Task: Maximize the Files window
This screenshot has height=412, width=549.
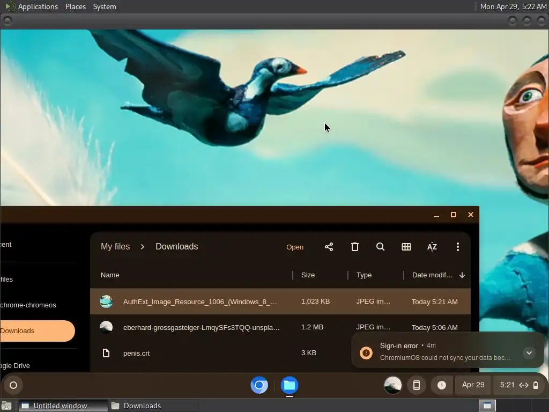Action: coord(454,215)
